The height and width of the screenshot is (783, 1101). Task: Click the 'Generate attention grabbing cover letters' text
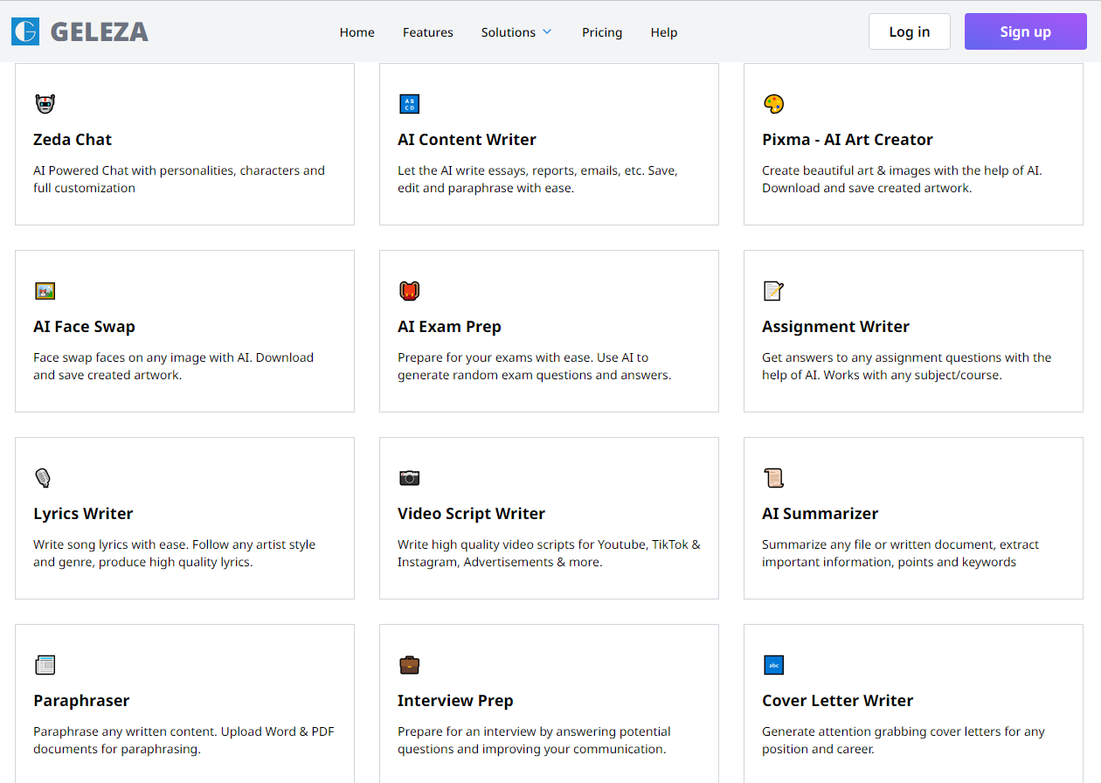pos(904,740)
